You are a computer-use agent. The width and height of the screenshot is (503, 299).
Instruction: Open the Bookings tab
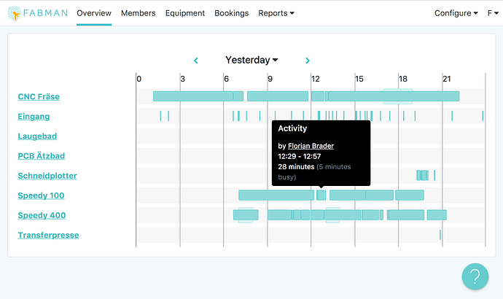(x=232, y=13)
